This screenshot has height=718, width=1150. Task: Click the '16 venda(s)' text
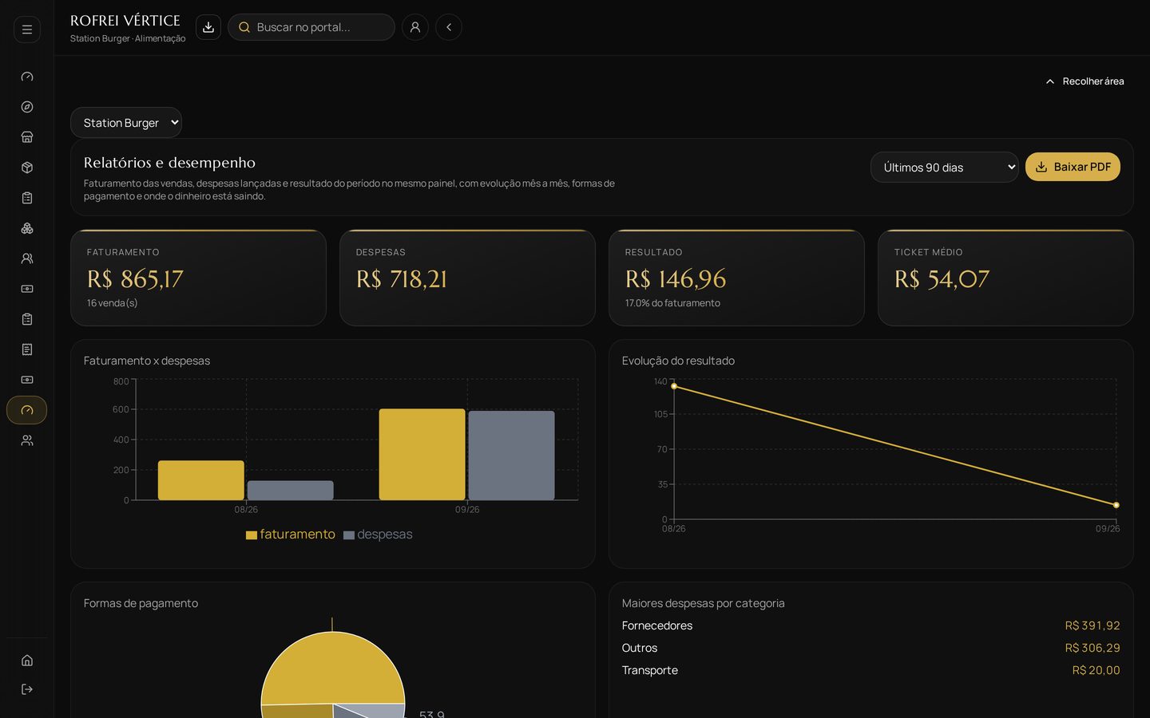click(x=113, y=303)
